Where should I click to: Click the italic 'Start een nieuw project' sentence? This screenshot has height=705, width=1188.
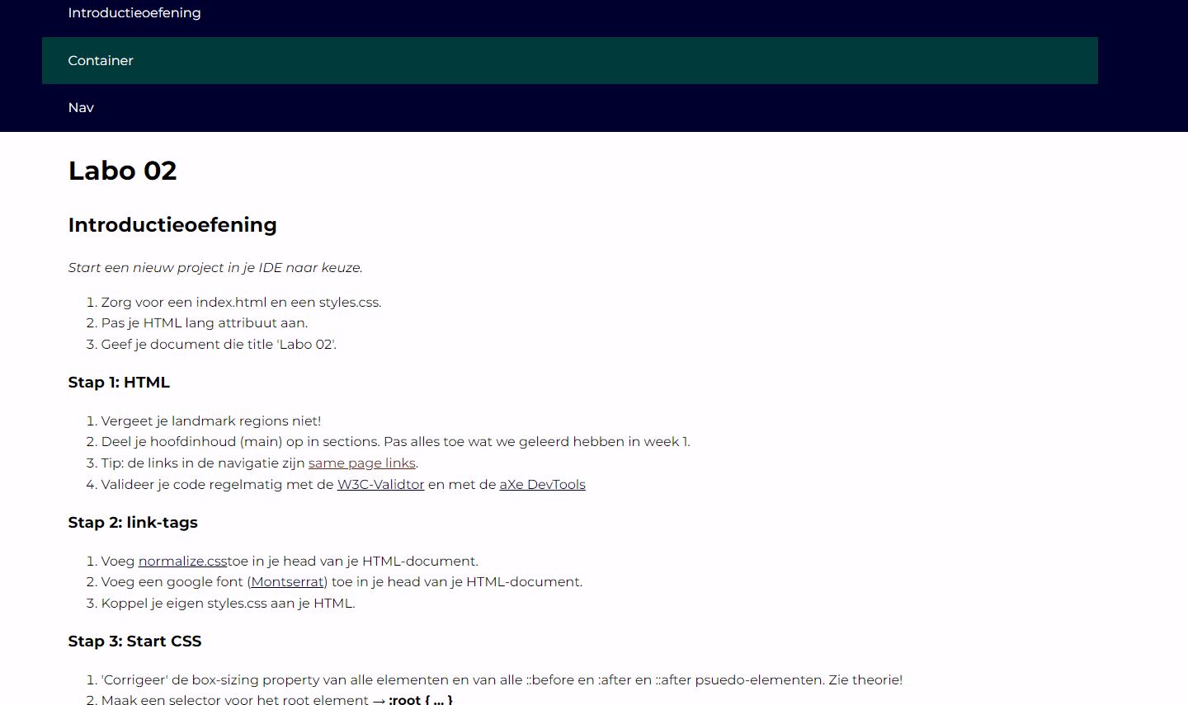(215, 268)
